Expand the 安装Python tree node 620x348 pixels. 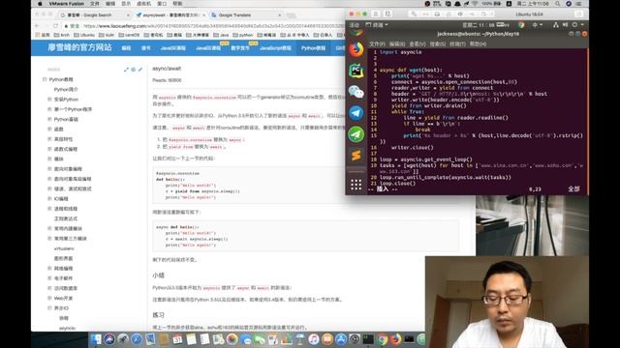click(x=49, y=100)
